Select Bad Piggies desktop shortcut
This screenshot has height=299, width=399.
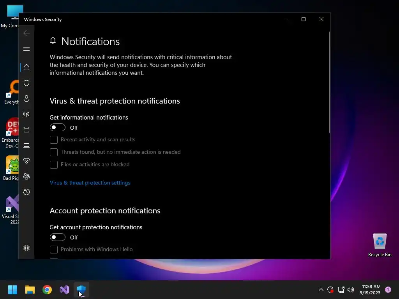coord(10,168)
